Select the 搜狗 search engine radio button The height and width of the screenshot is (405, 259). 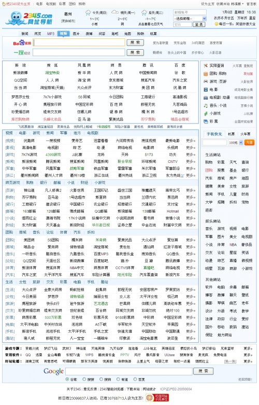click(x=101, y=379)
